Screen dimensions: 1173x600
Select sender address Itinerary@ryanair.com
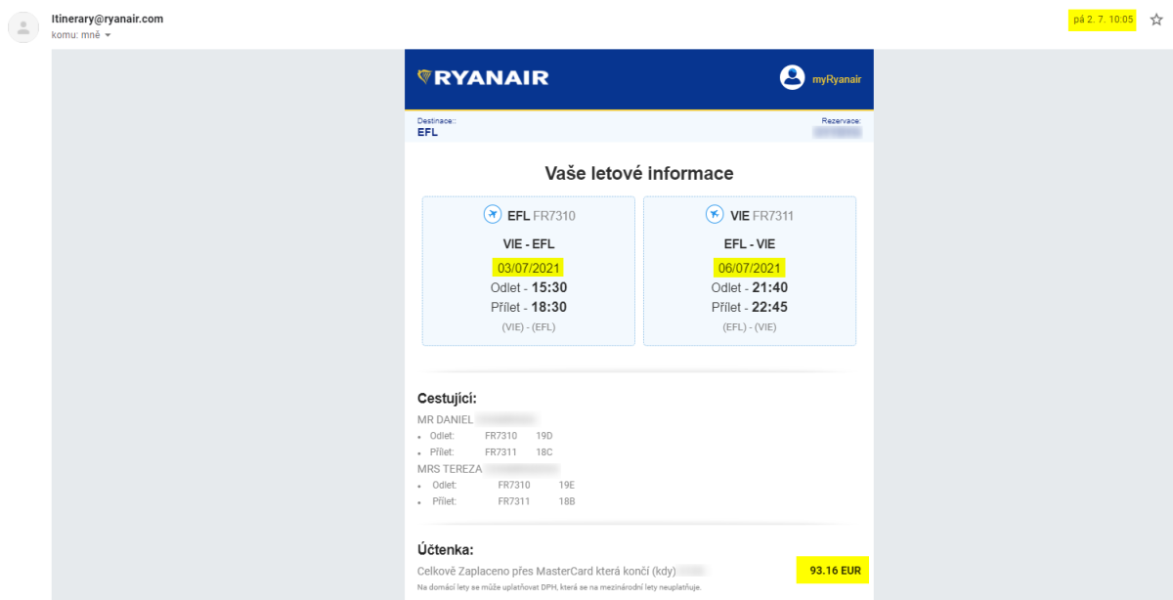click(x=108, y=19)
